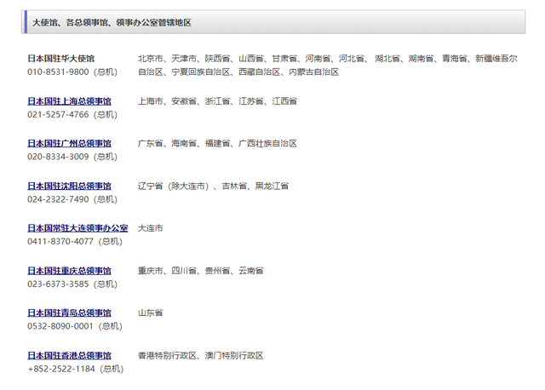Click the section header 大使馆、各总领事馆、领事办公室管辖地区
The width and height of the screenshot is (545, 390).
(112, 23)
